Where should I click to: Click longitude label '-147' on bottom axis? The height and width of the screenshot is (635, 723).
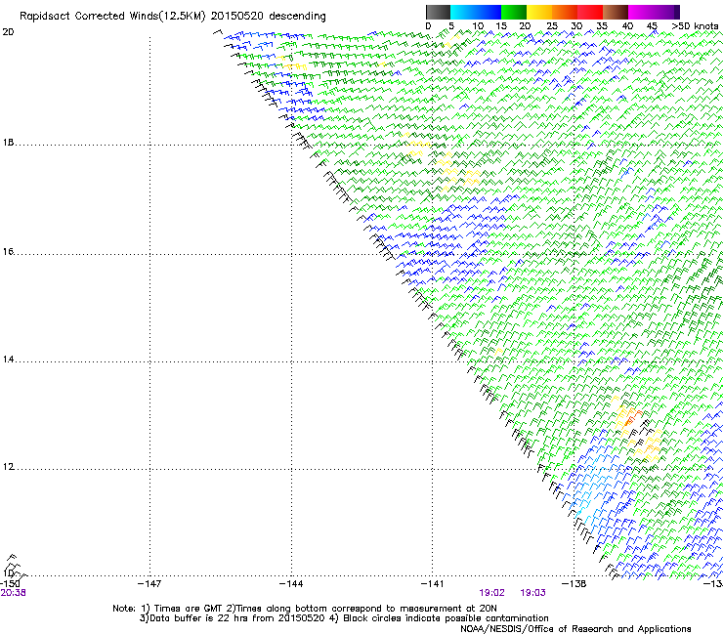(x=149, y=584)
